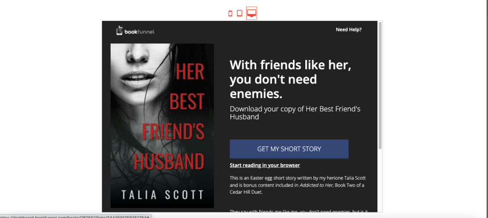Click the TALIA SCOTT author name on cover
The height and width of the screenshot is (218, 488).
tap(162, 195)
